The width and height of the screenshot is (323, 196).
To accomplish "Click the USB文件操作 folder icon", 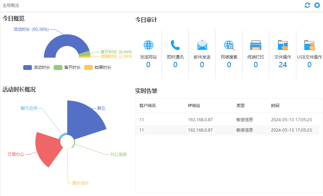I will tap(309, 45).
